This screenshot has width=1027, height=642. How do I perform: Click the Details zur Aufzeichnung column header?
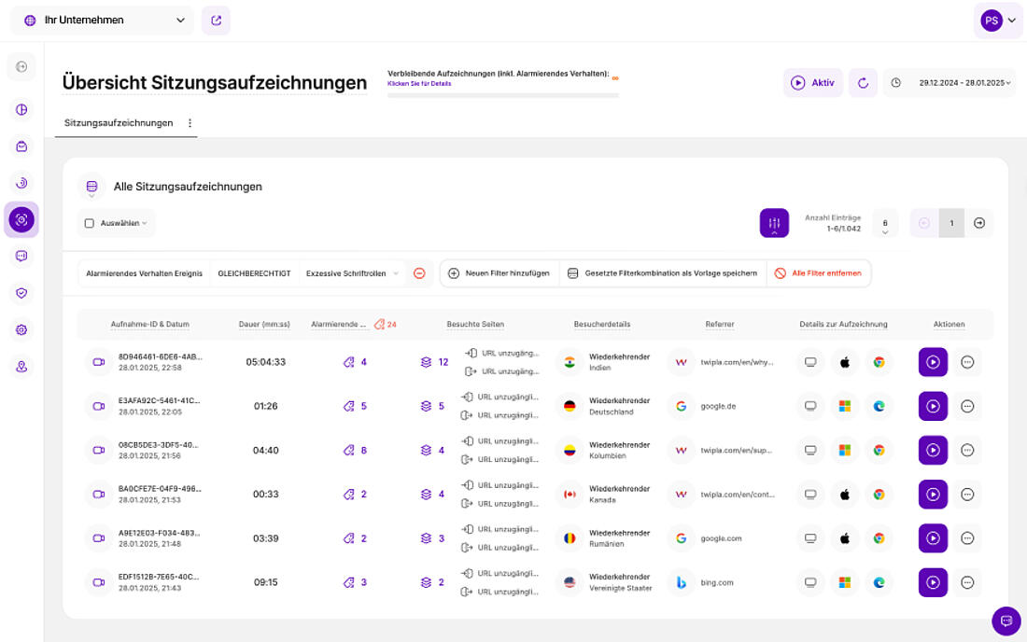(844, 325)
